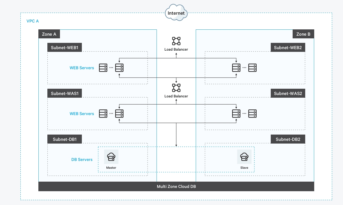343x205 pixels.
Task: Click WEB Servers label in Subnet-WEB1
Action: pos(82,68)
